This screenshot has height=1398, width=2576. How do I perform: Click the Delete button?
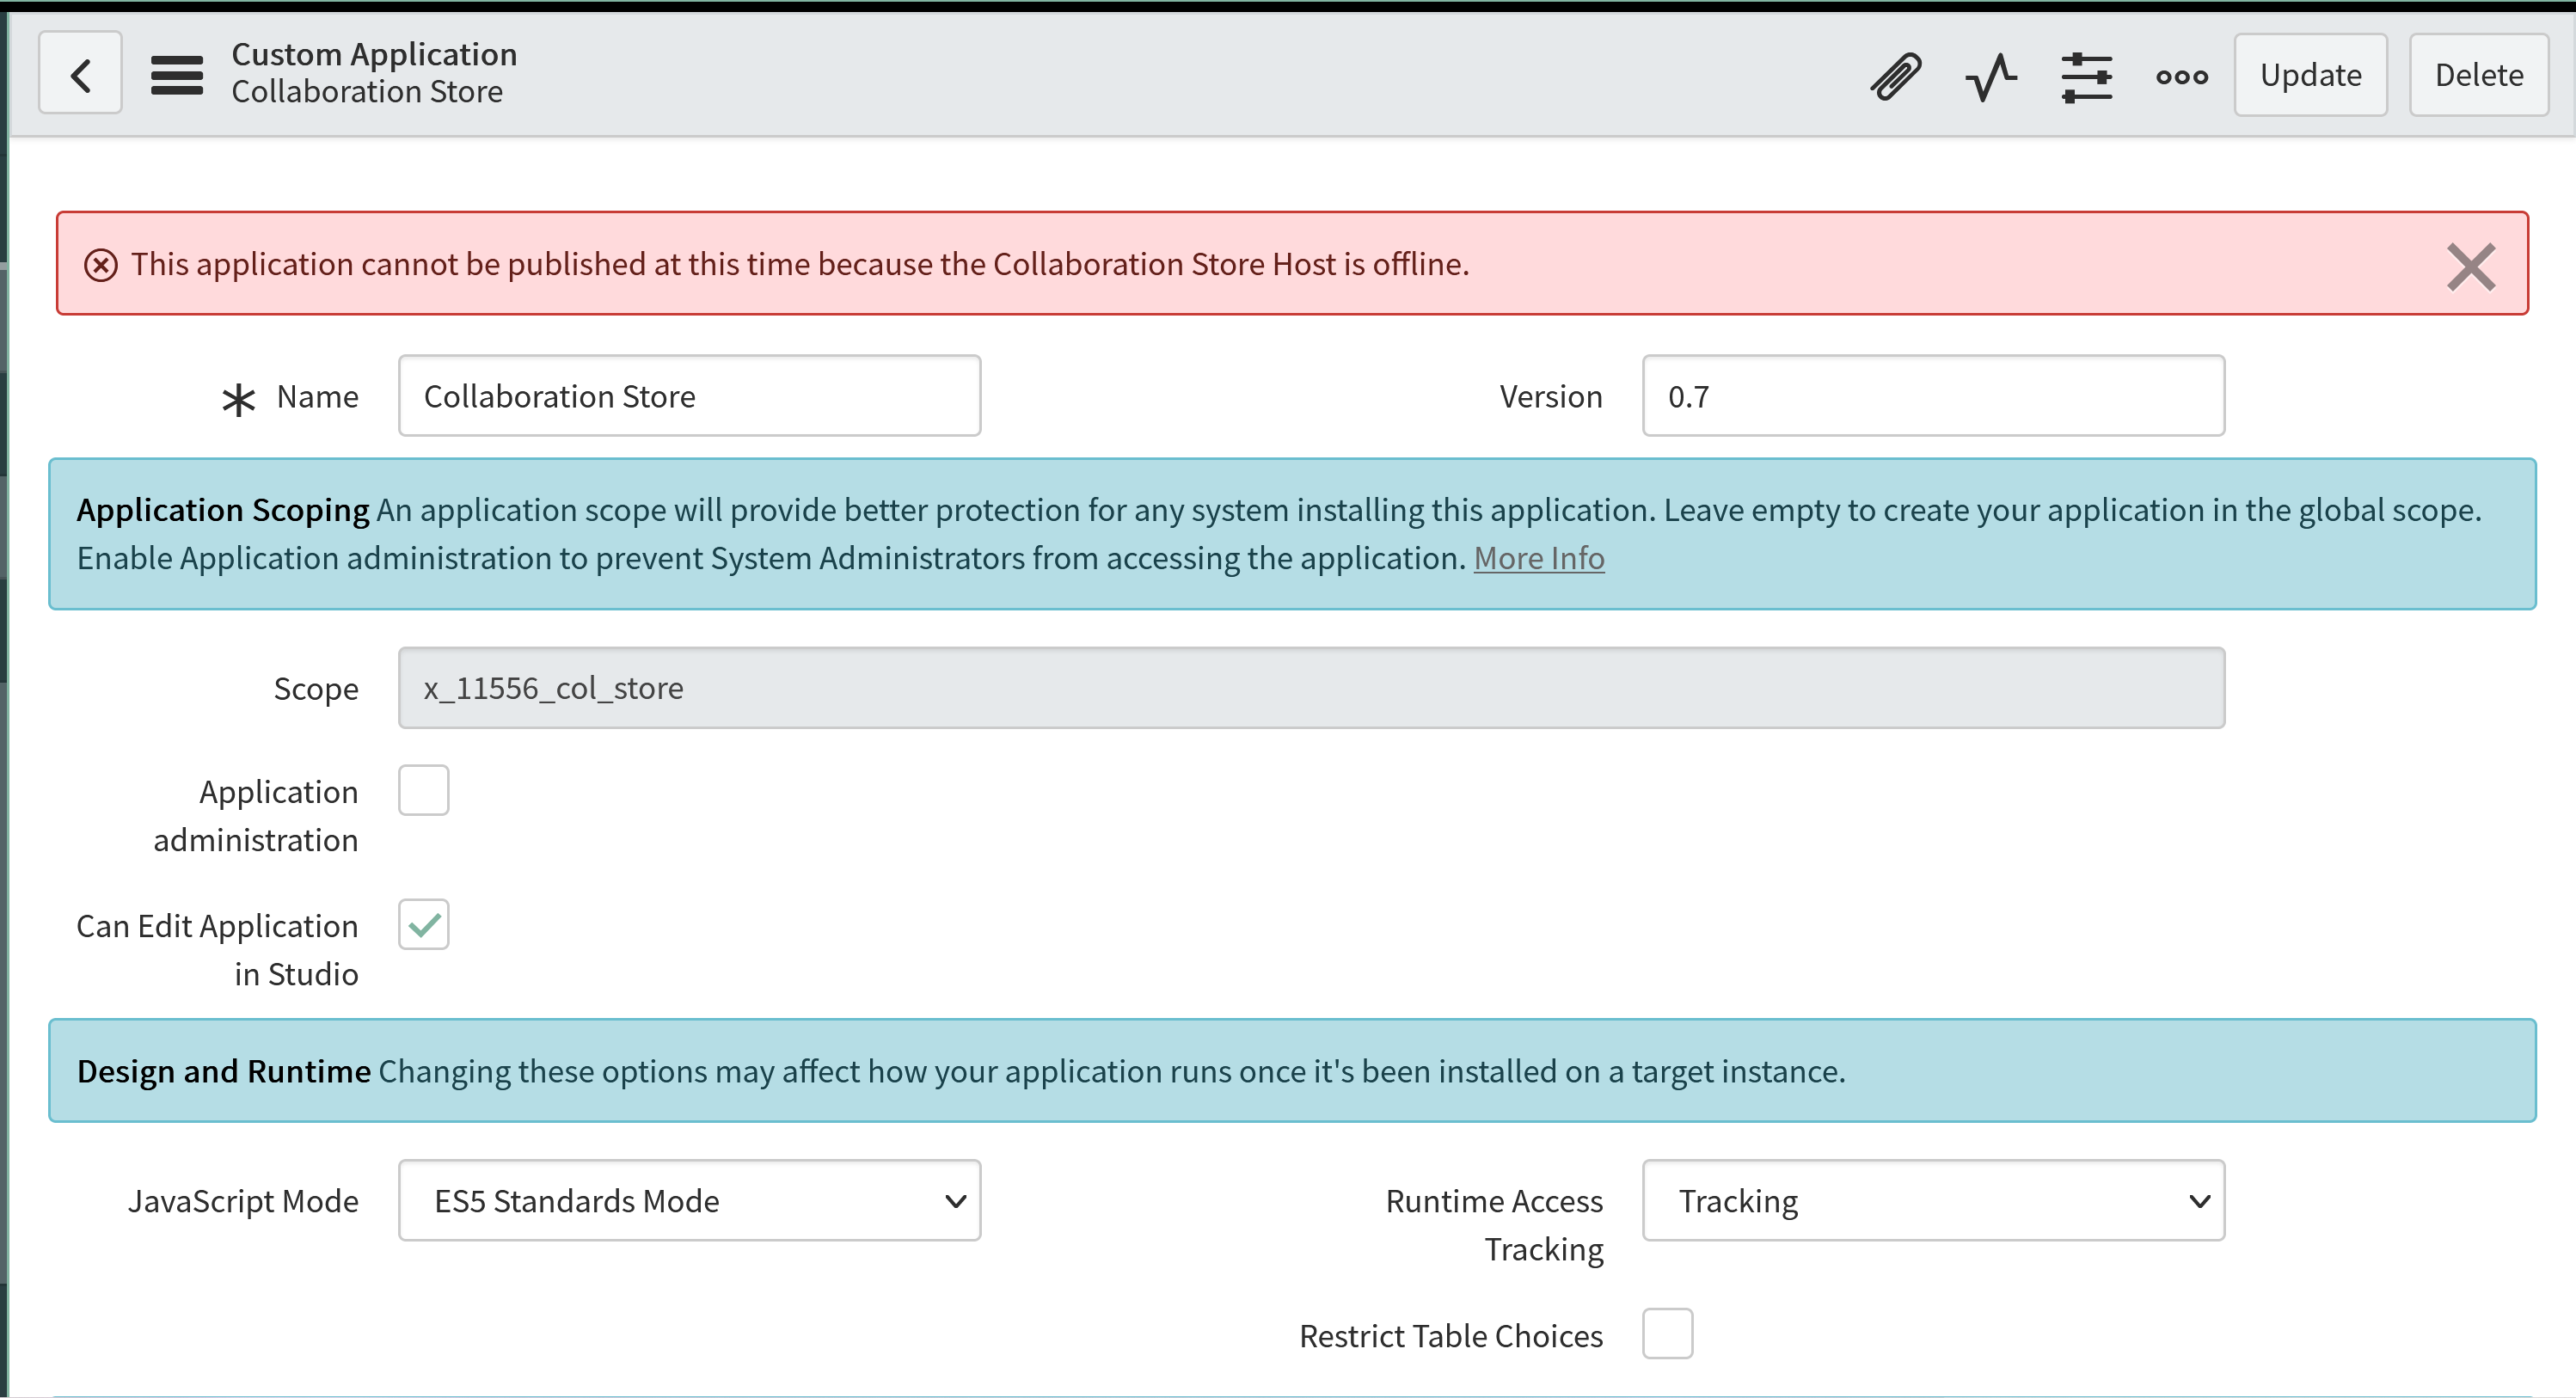2478,75
